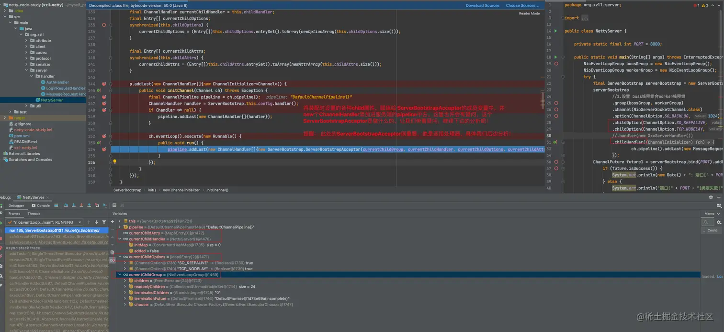724x332 pixels.
Task: Click the ServerBootstrap breadcrumb
Action: point(127,190)
